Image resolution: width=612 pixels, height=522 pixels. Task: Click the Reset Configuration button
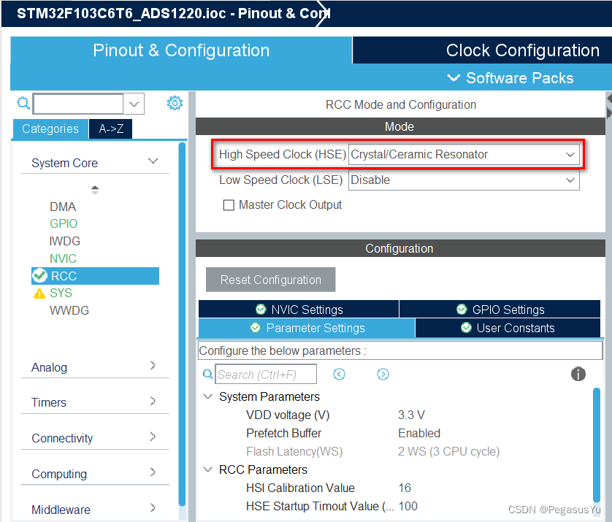[270, 280]
